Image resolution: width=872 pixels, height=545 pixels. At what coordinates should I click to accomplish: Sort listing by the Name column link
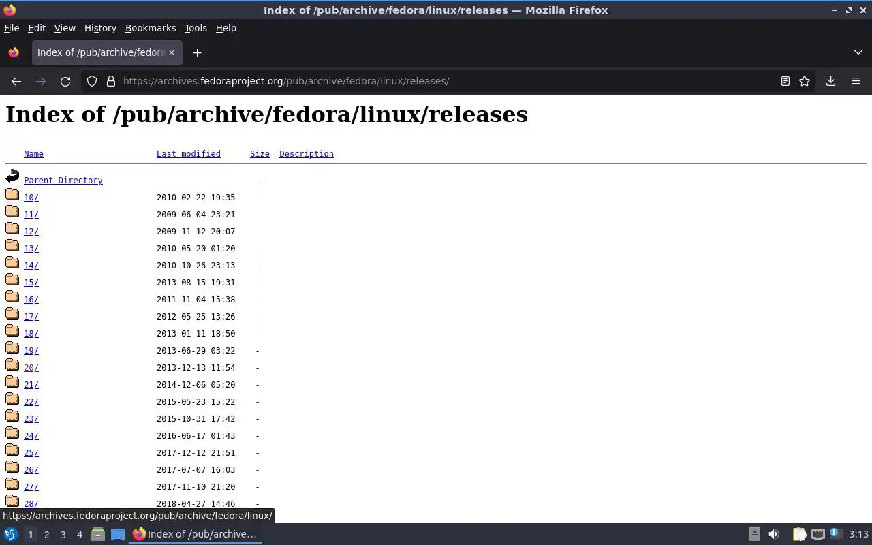pyautogui.click(x=33, y=154)
